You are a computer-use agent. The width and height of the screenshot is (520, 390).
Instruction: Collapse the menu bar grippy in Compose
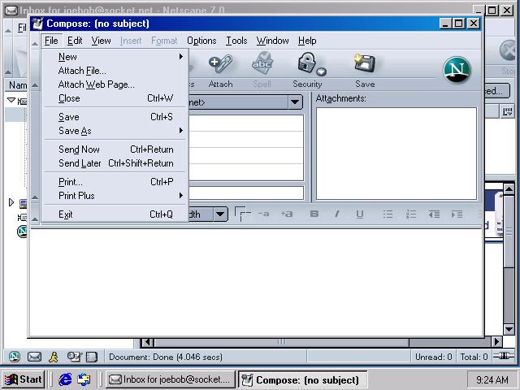pyautogui.click(x=35, y=42)
